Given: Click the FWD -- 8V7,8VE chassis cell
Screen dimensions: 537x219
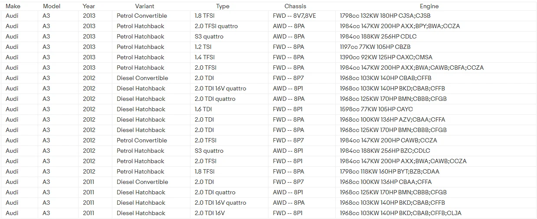Looking at the screenshot, I should click(x=302, y=16).
